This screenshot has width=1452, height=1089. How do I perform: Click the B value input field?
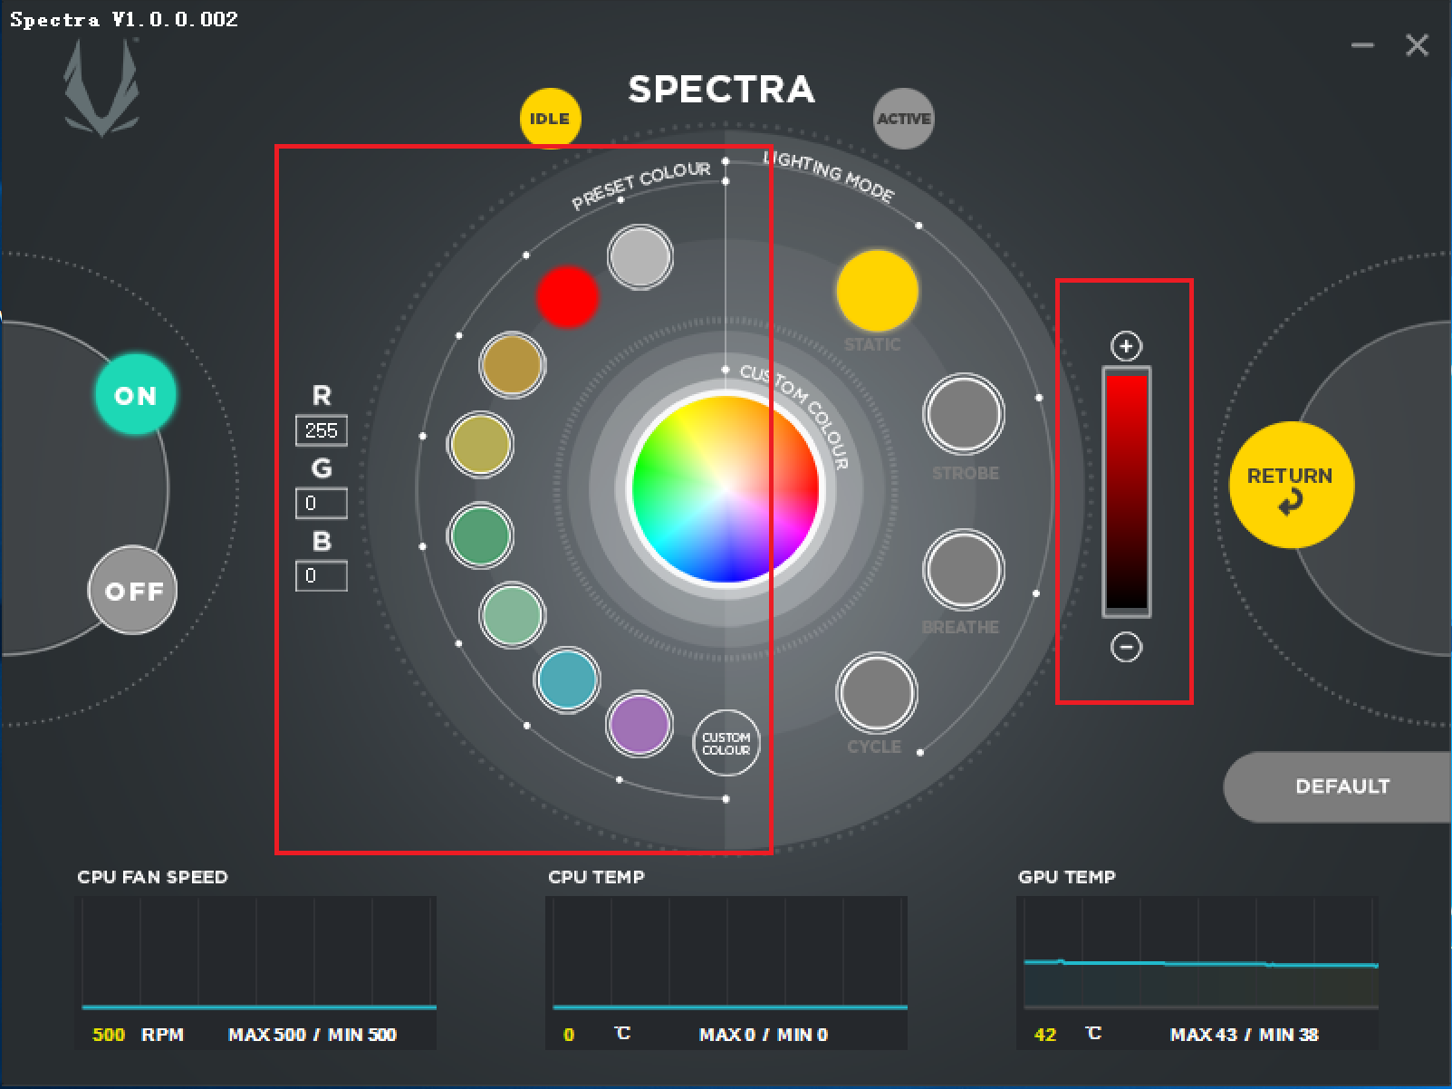[322, 575]
